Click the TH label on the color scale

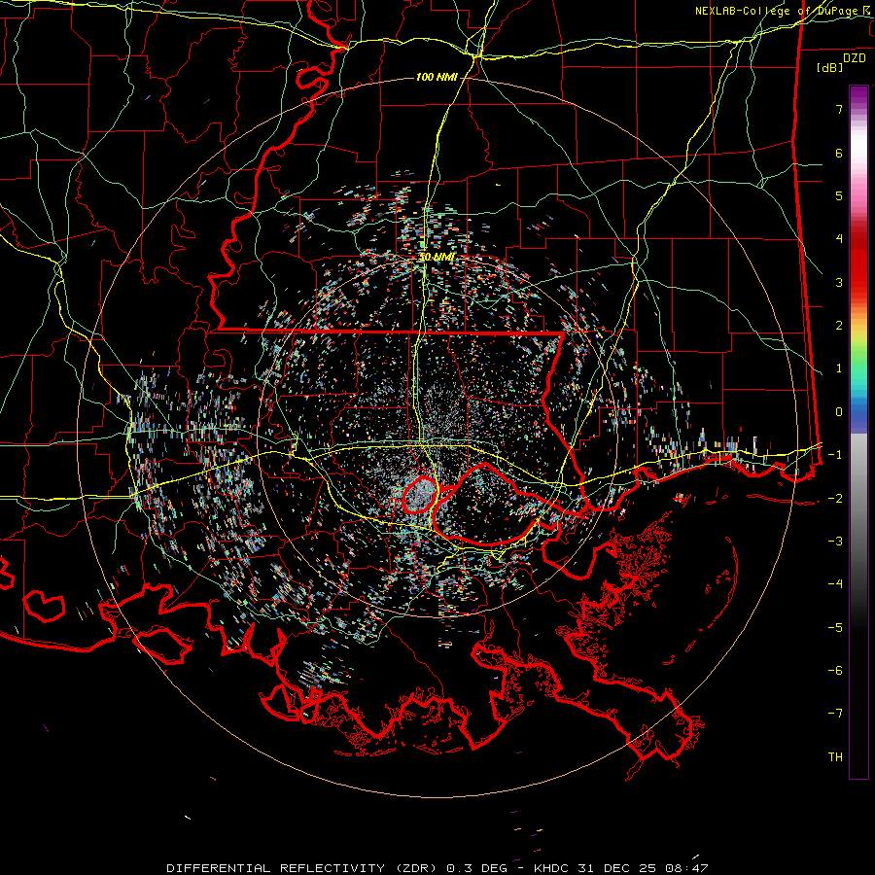tap(835, 757)
